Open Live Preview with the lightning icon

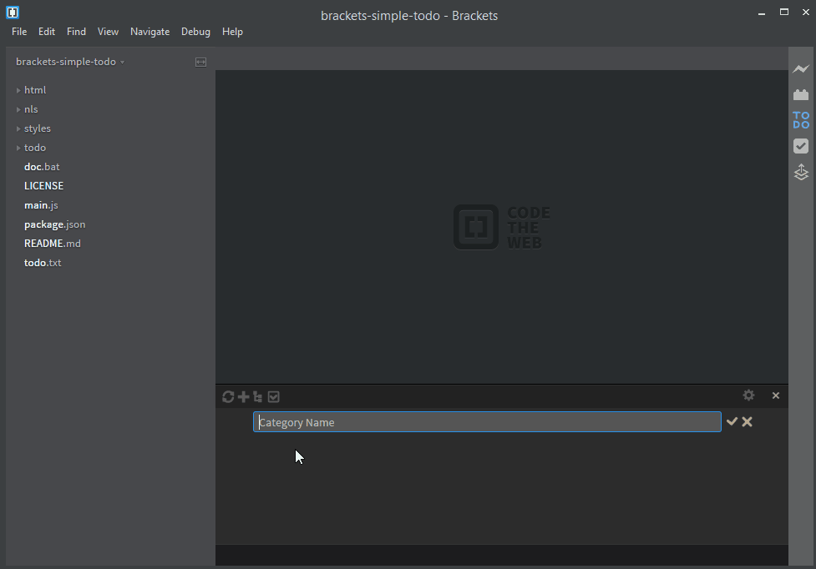tap(801, 68)
